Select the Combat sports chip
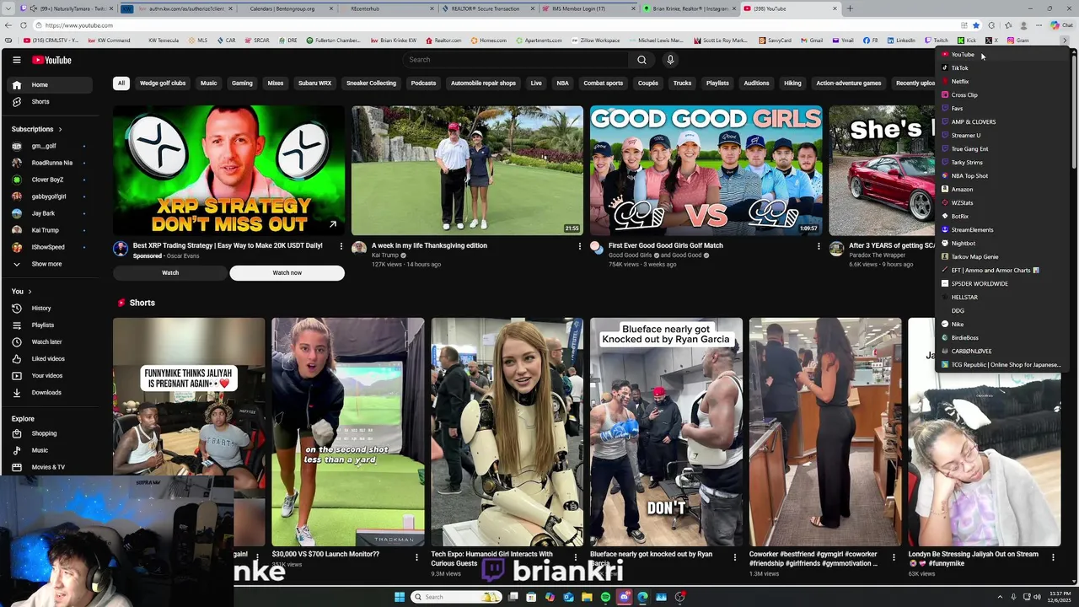 pyautogui.click(x=604, y=83)
